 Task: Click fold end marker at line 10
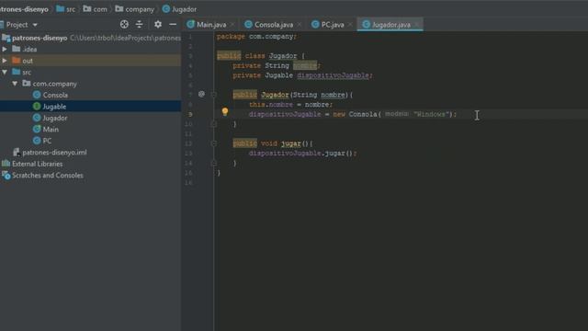pos(214,124)
